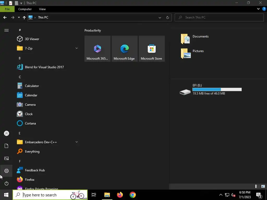This screenshot has height=200, width=267.
Task: Launch Firefox from the taskbar
Action: pyautogui.click(x=120, y=195)
